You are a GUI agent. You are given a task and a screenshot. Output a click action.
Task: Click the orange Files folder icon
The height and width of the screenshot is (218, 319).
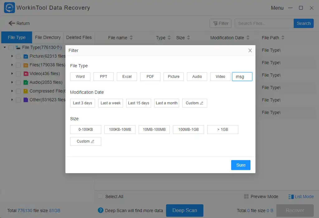(26, 65)
